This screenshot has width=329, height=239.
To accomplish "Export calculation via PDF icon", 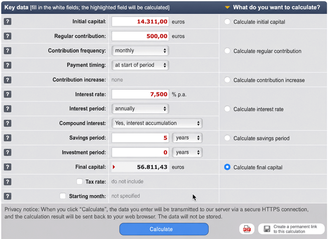I will 247,229.
